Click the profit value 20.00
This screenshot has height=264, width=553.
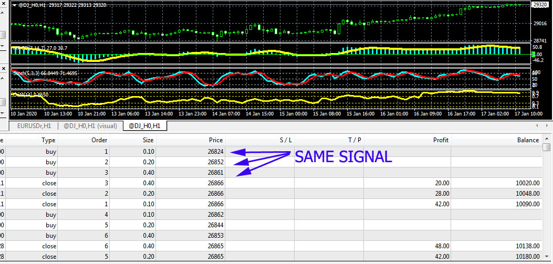[442, 183]
